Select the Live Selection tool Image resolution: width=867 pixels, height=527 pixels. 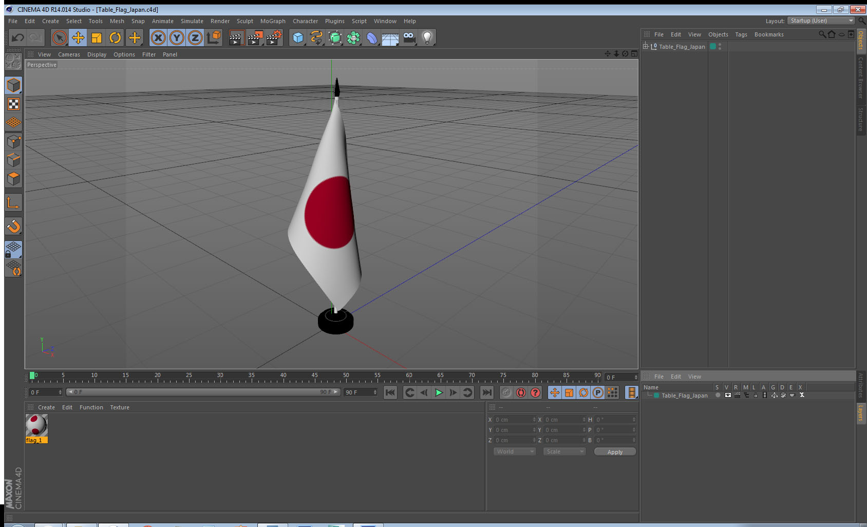[x=60, y=37]
